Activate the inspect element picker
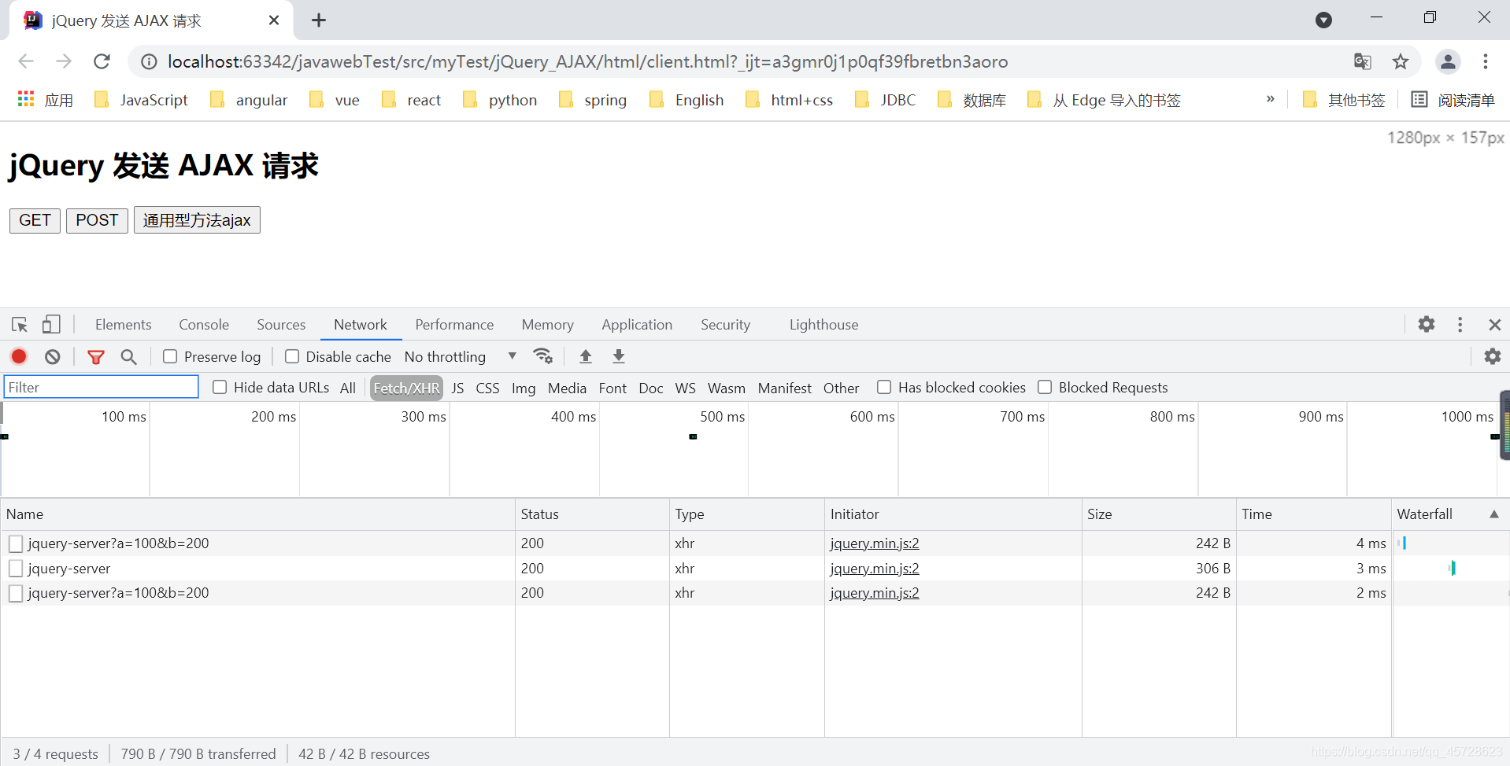1510x766 pixels. tap(18, 324)
